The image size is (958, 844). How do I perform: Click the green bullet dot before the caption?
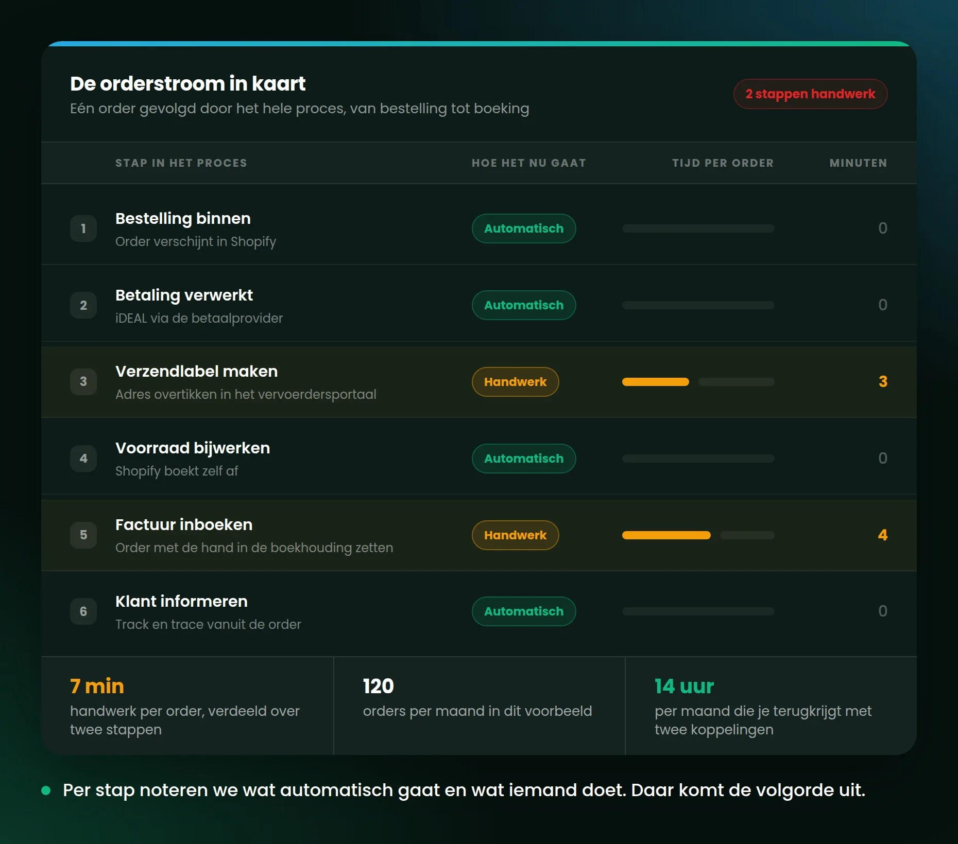[x=46, y=790]
